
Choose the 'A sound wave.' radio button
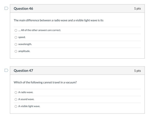pyautogui.click(x=16, y=99)
